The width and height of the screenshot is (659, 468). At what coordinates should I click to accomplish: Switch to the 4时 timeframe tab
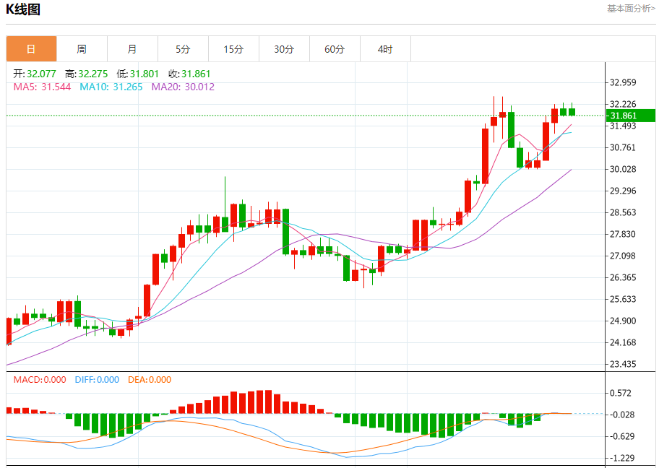pyautogui.click(x=385, y=49)
